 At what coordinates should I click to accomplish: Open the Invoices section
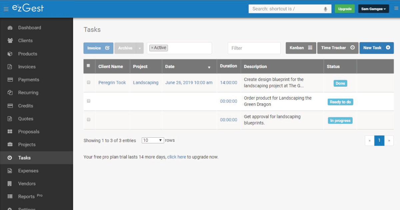point(27,67)
